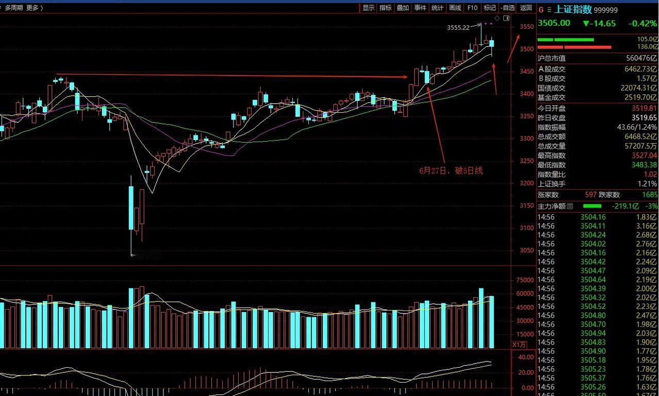
Task: Open F10 company info
Action: coord(472,8)
